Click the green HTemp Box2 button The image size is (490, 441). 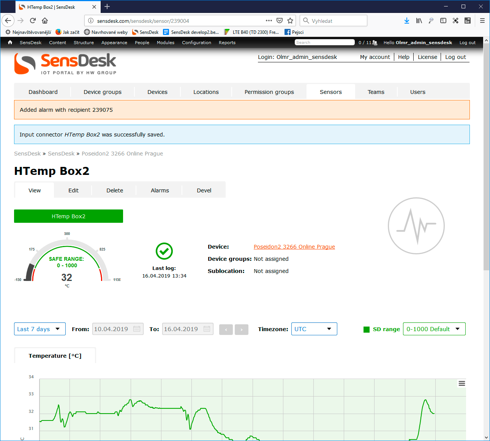pos(68,216)
